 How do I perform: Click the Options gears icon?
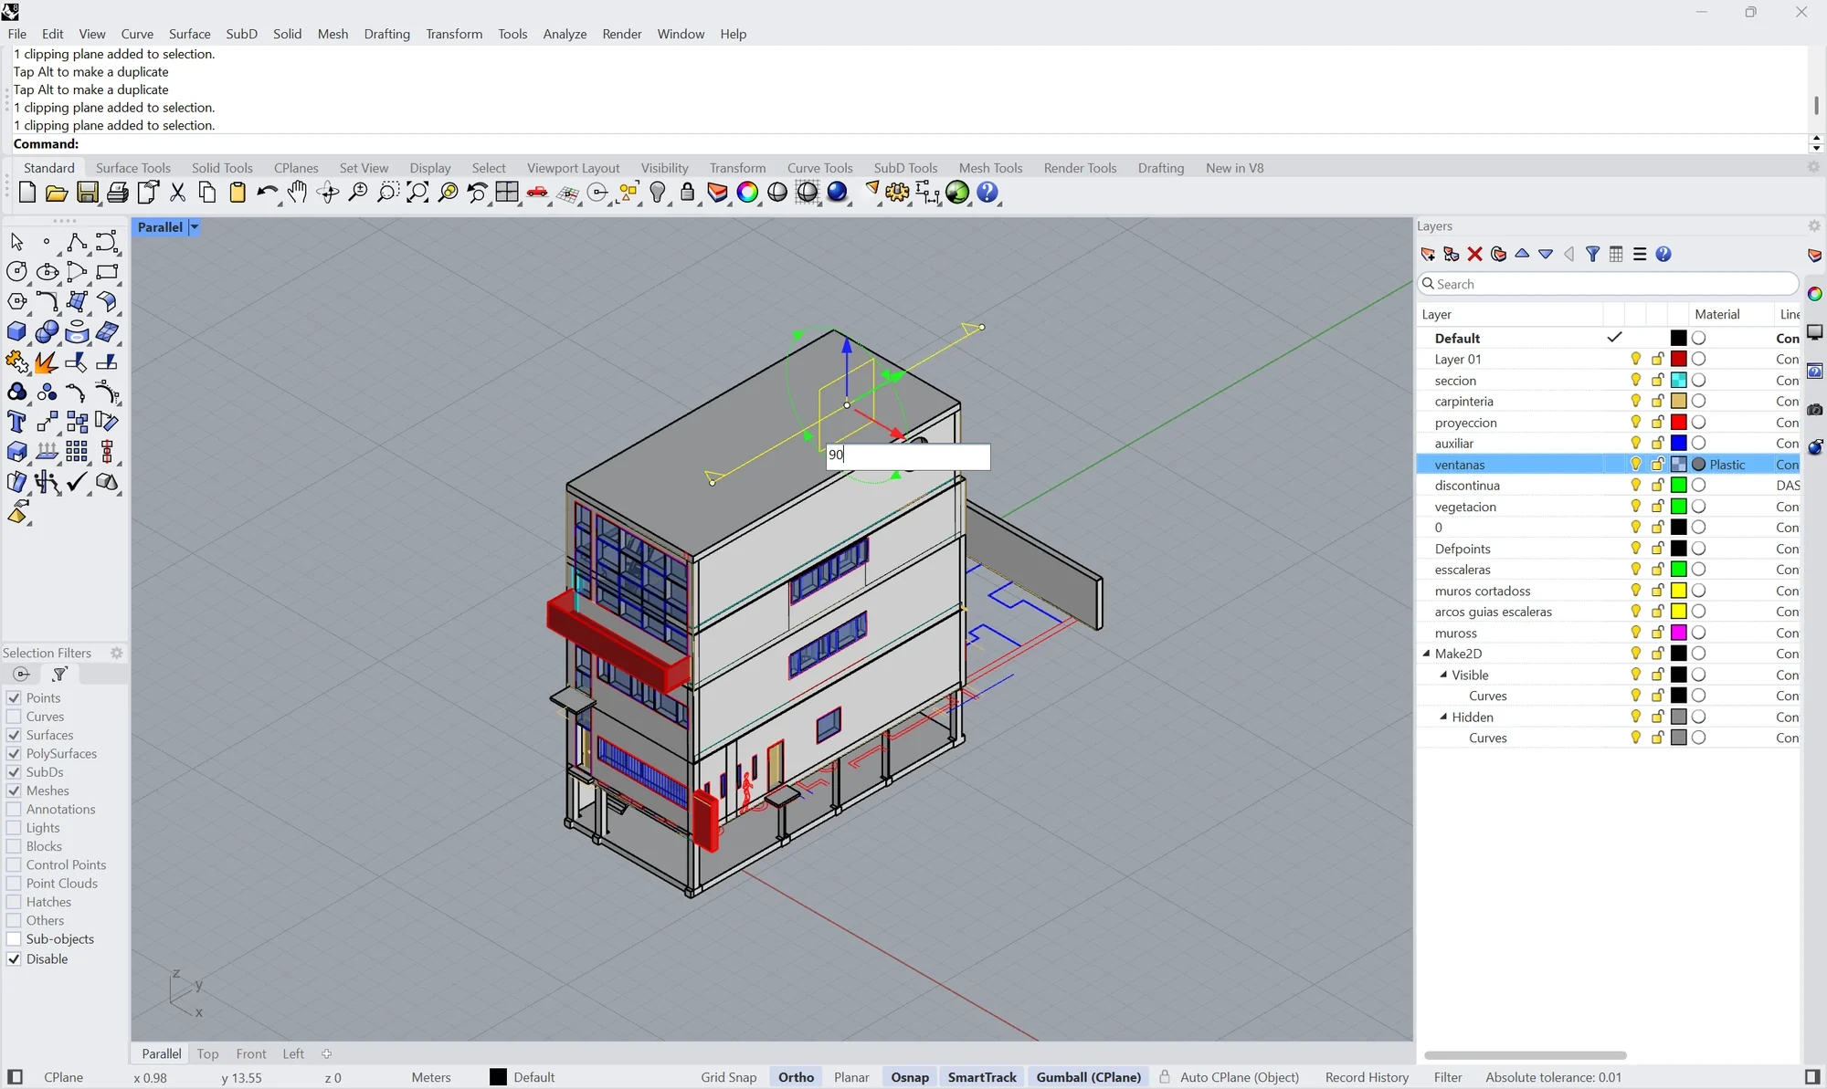click(x=897, y=193)
